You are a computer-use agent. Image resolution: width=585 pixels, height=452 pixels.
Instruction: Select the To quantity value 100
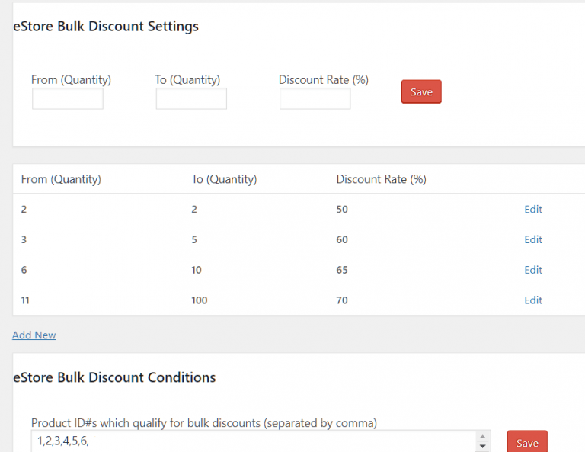coord(200,300)
